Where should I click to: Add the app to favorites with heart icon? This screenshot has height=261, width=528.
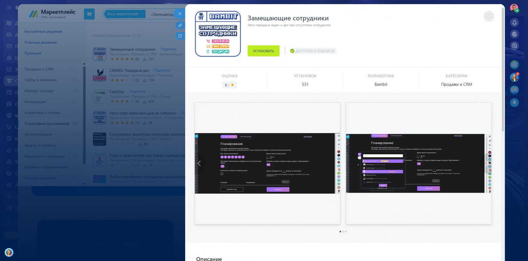[x=489, y=16]
